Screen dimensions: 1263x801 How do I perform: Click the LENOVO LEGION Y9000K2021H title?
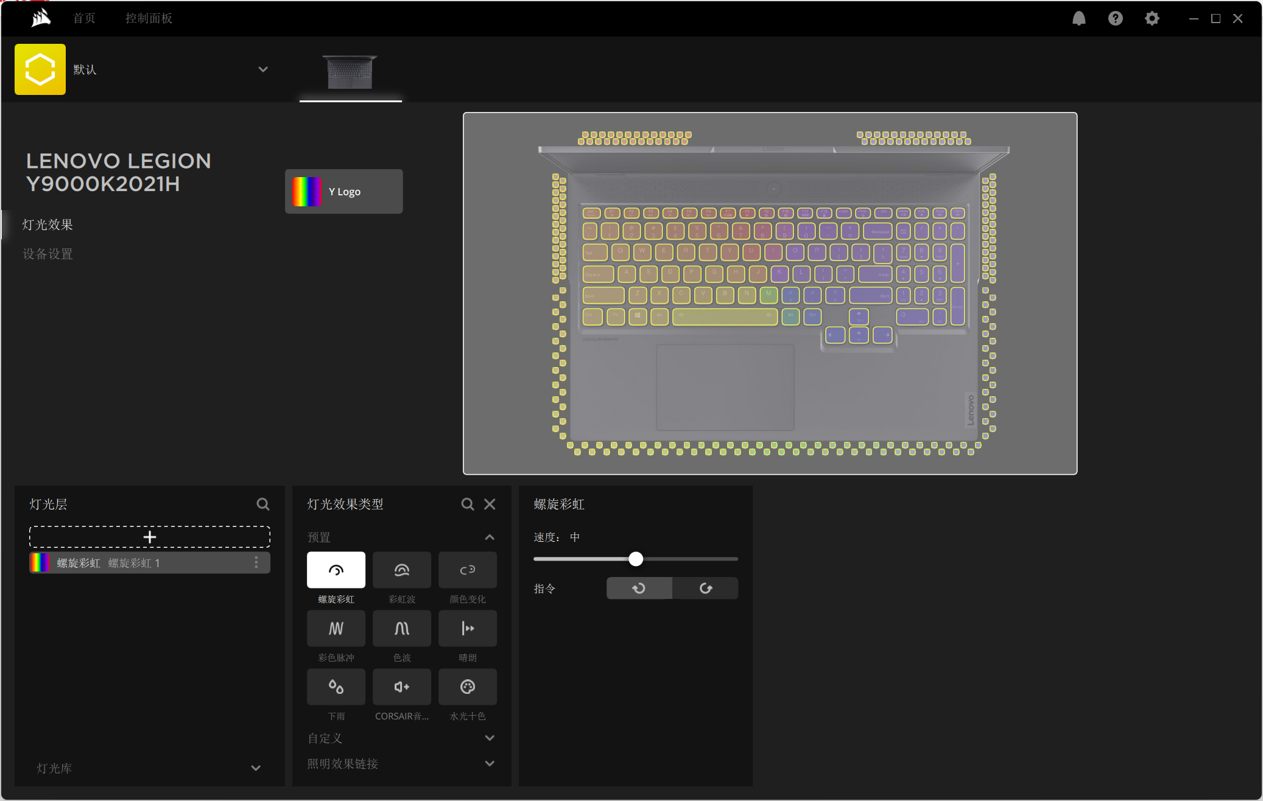point(118,172)
